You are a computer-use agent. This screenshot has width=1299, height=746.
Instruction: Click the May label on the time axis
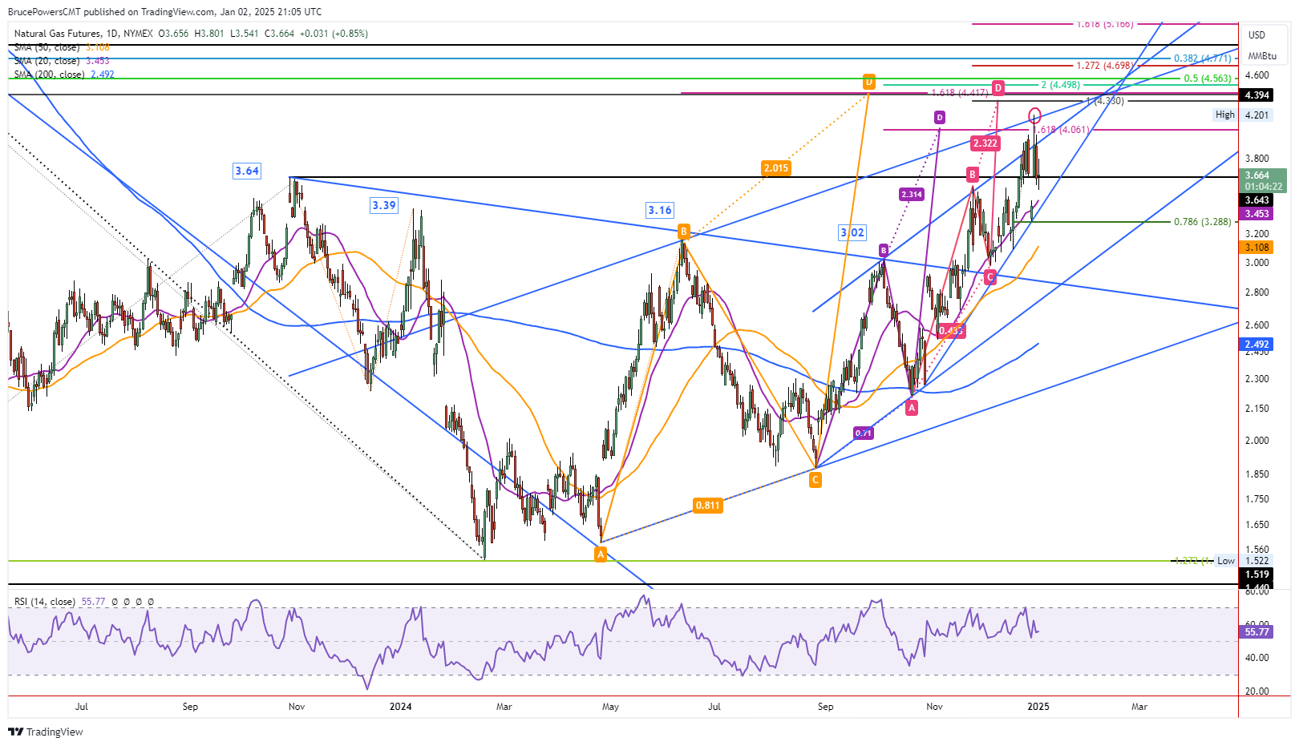(x=610, y=707)
